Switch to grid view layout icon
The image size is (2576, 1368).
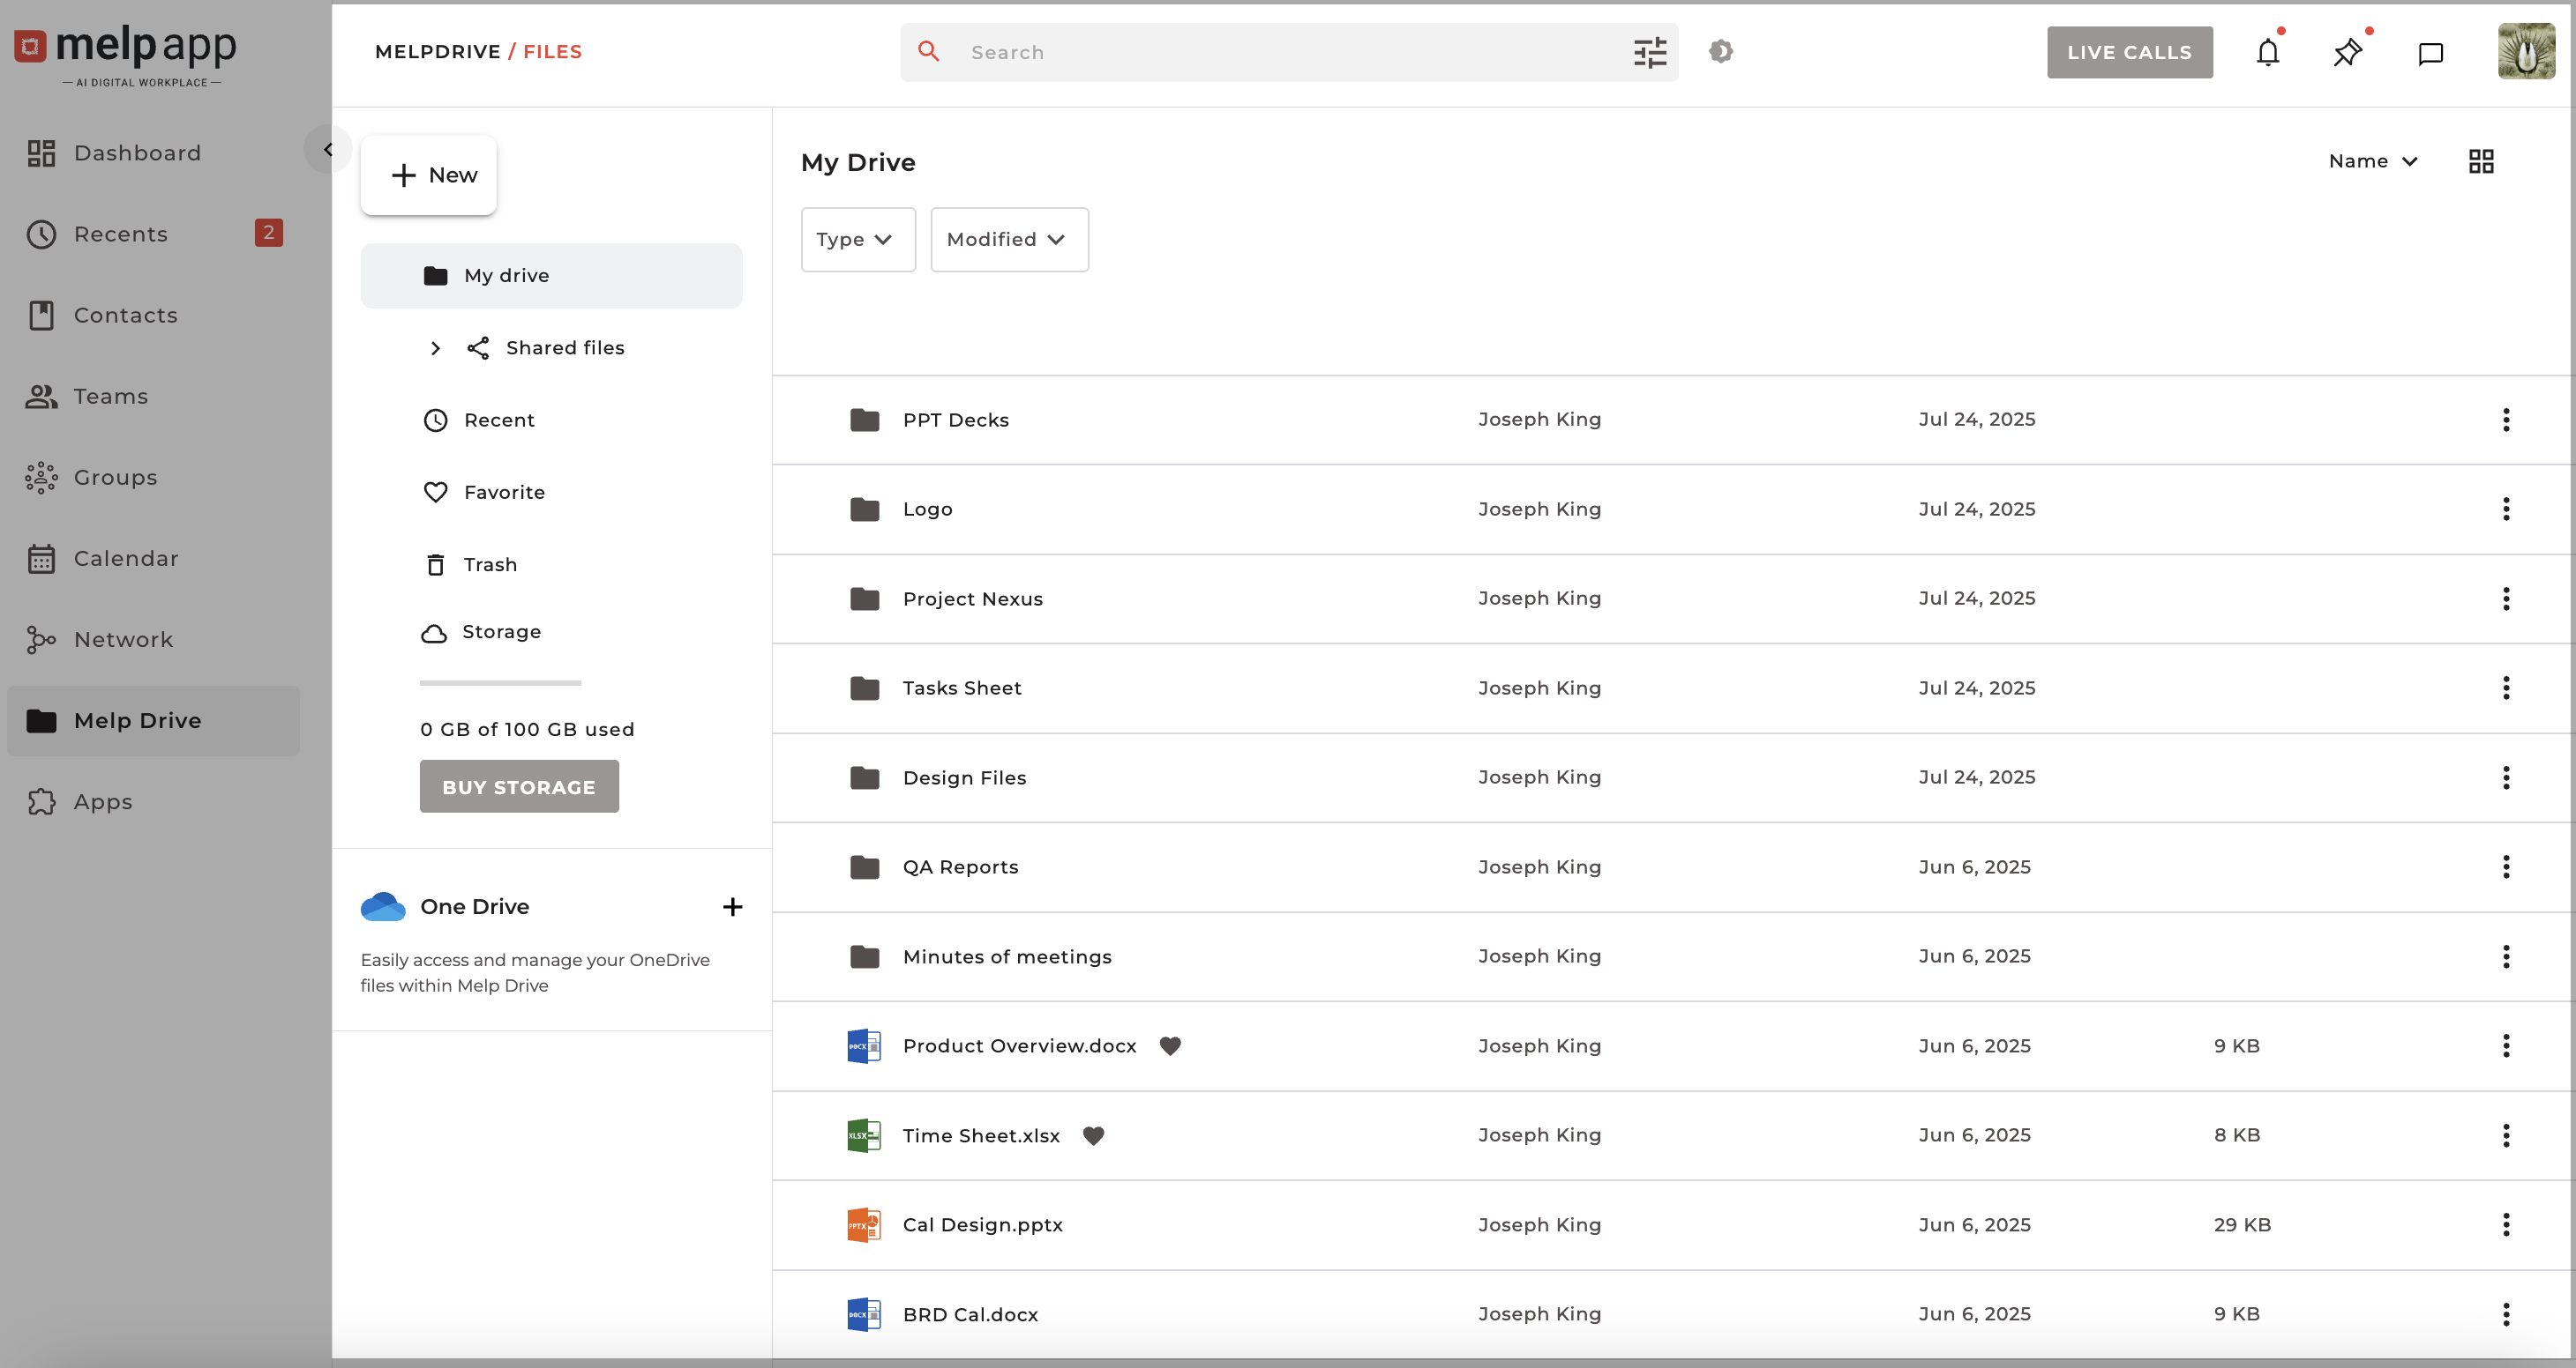[2480, 161]
